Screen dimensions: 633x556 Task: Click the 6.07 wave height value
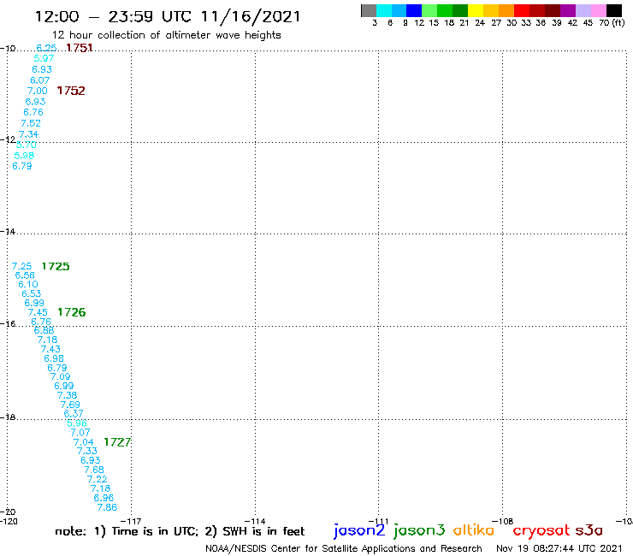click(40, 80)
